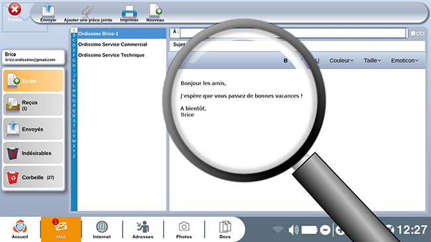Select contact Ordissimo Service Commercial
Viewport: 431px width, 242px height.
[x=122, y=44]
